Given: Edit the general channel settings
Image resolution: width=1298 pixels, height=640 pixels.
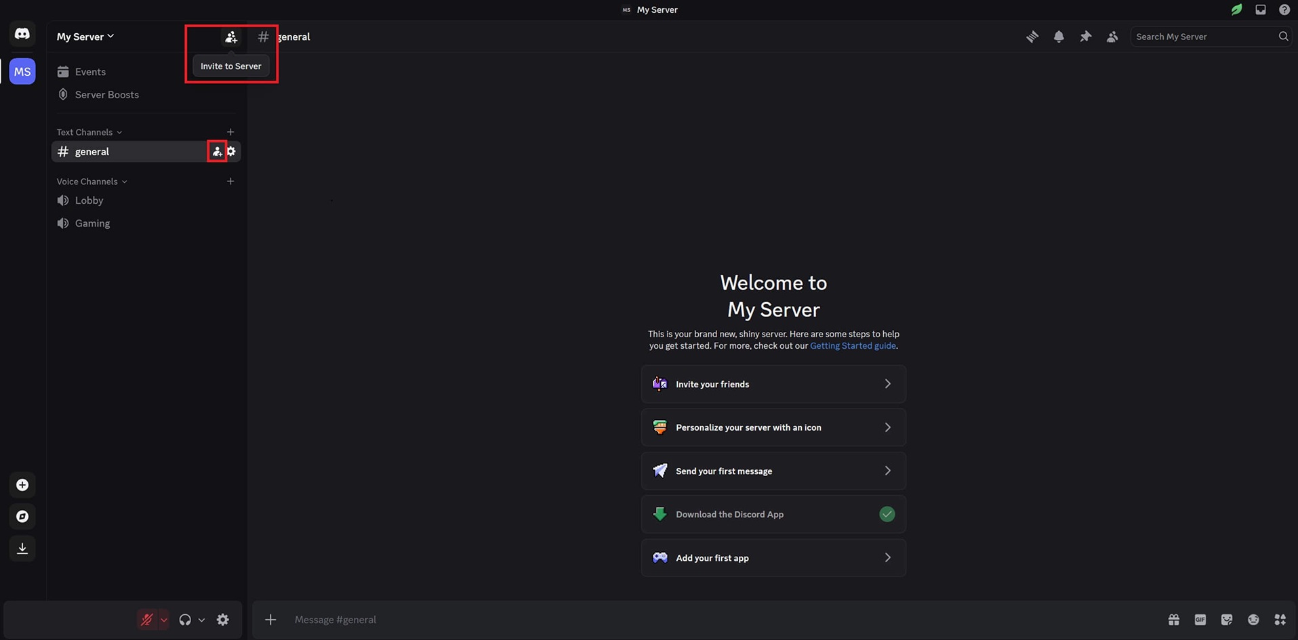Looking at the screenshot, I should 231,152.
